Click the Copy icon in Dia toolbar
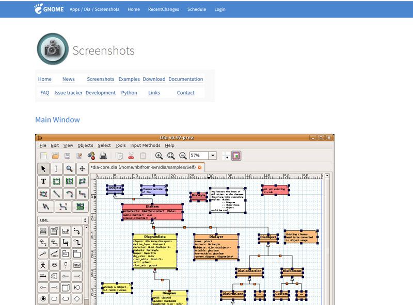The height and width of the screenshot is (305, 413). pyautogui.click(x=119, y=156)
